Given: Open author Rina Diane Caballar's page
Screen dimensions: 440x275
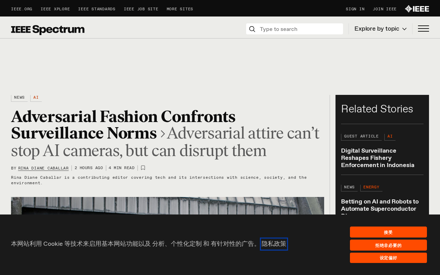Looking at the screenshot, I should [43, 168].
